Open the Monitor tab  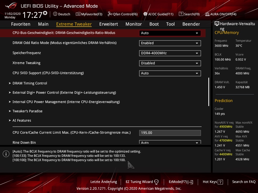(134, 24)
